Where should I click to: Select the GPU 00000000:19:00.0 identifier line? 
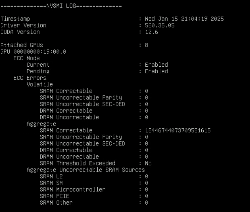pyautogui.click(x=33, y=52)
